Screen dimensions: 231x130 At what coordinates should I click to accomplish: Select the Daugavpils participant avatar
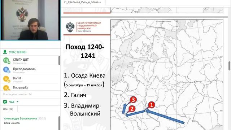[x=6, y=88]
